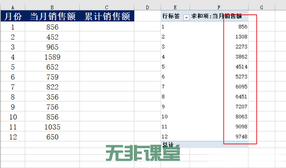Click the 月份 header cell
The width and height of the screenshot is (286, 168).
pyautogui.click(x=13, y=16)
